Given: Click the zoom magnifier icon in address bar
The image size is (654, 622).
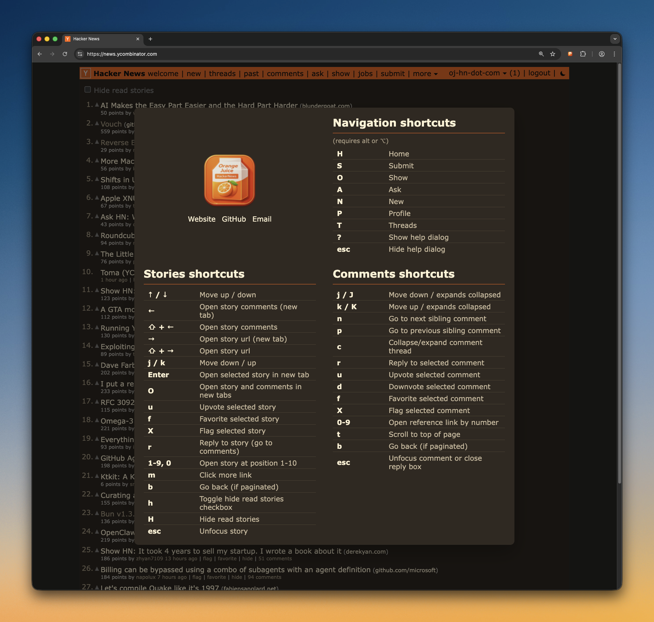Looking at the screenshot, I should coord(541,54).
